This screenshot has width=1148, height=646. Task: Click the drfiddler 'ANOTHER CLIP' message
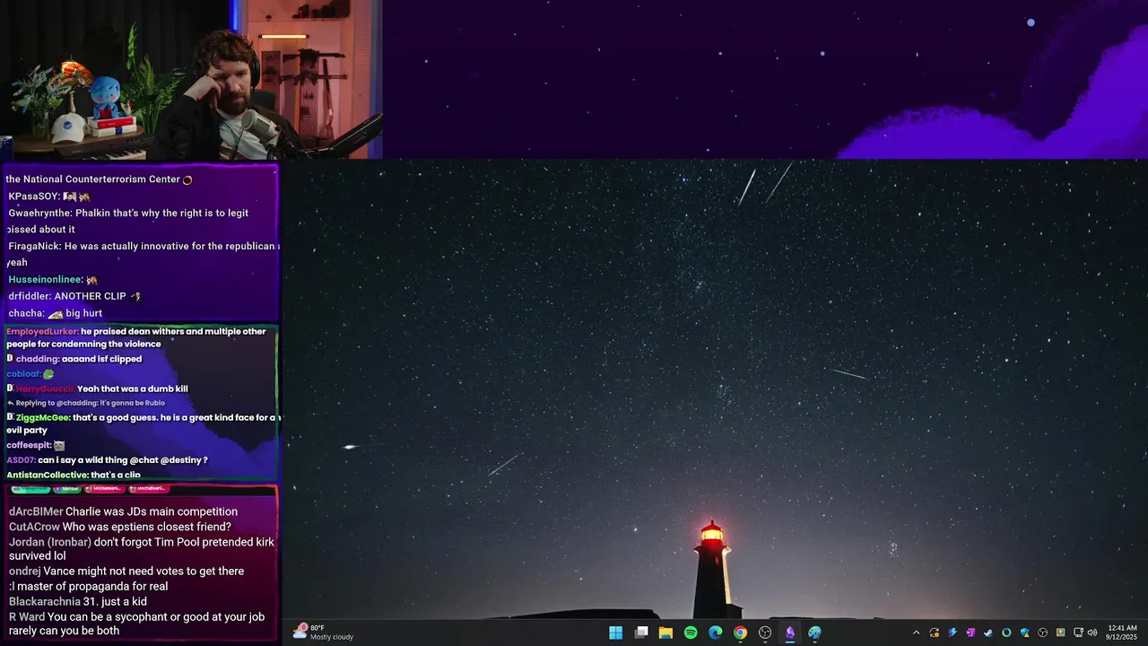pyautogui.click(x=74, y=296)
